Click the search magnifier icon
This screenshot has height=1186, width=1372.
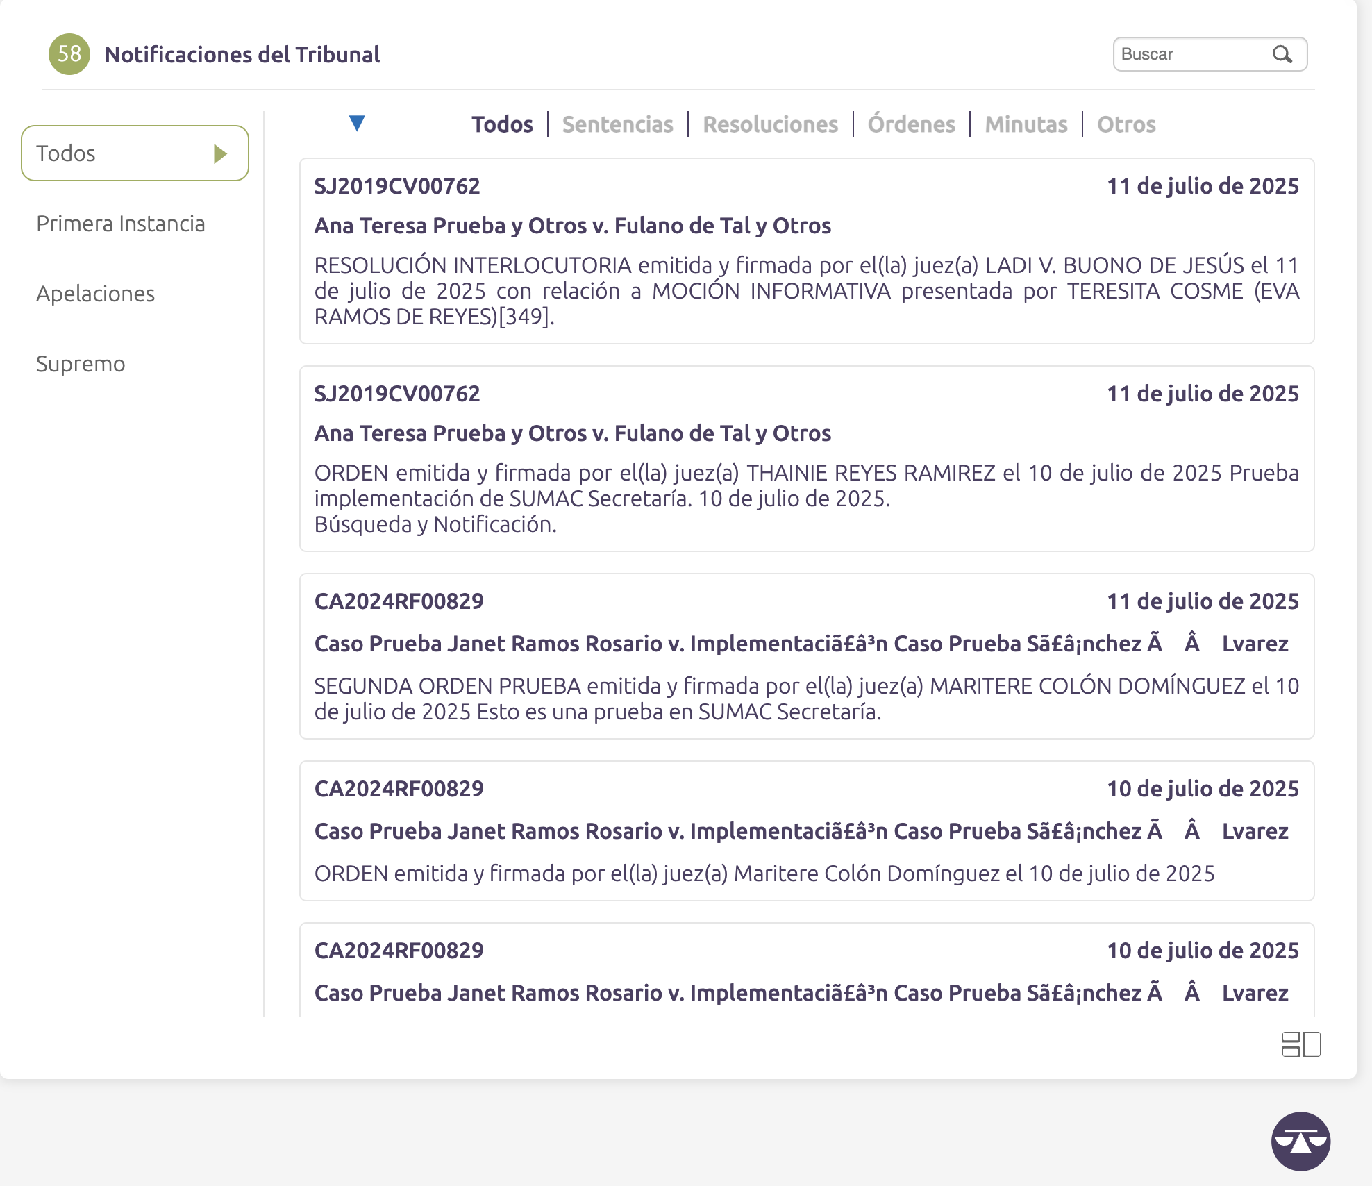point(1282,54)
